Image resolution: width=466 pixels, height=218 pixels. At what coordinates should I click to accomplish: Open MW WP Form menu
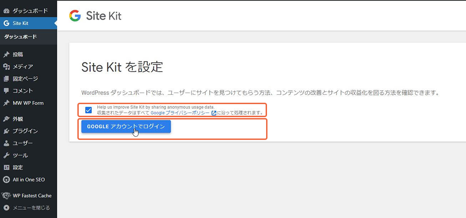(x=28, y=103)
